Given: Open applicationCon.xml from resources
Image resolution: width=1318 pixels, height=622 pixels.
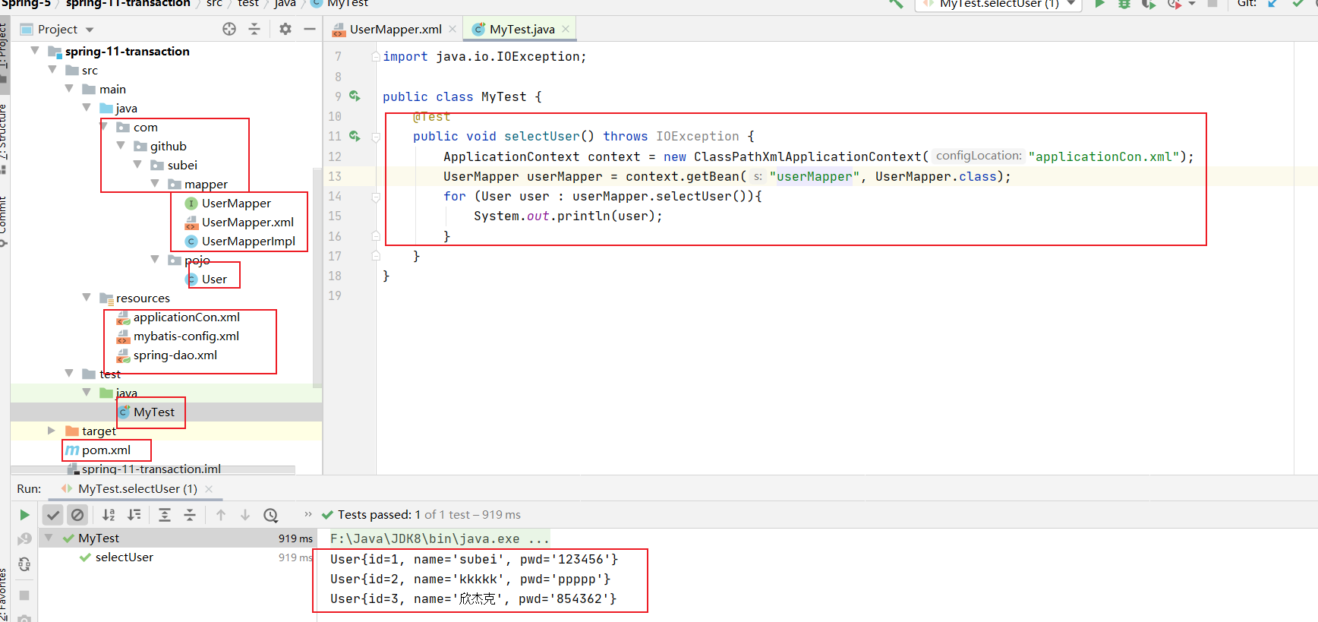Looking at the screenshot, I should [x=186, y=317].
